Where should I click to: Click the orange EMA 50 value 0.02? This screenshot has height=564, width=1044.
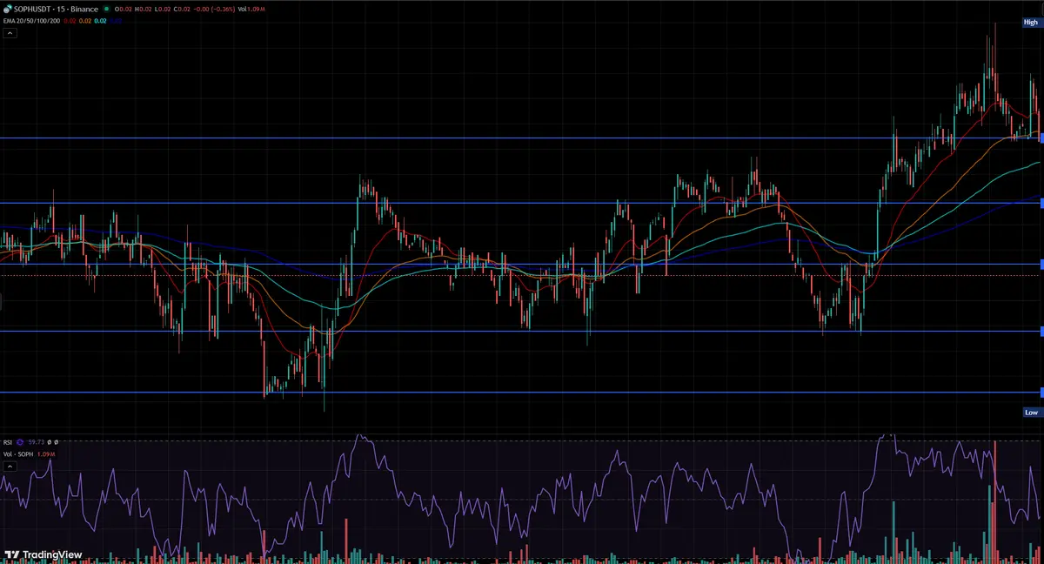click(x=85, y=21)
